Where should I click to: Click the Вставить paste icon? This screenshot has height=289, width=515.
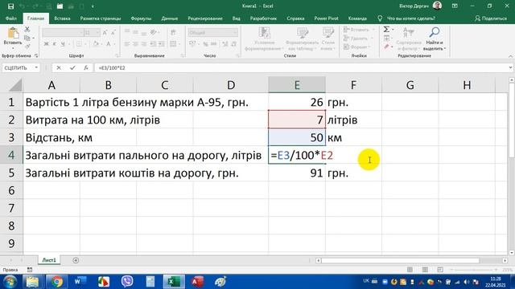click(x=13, y=34)
